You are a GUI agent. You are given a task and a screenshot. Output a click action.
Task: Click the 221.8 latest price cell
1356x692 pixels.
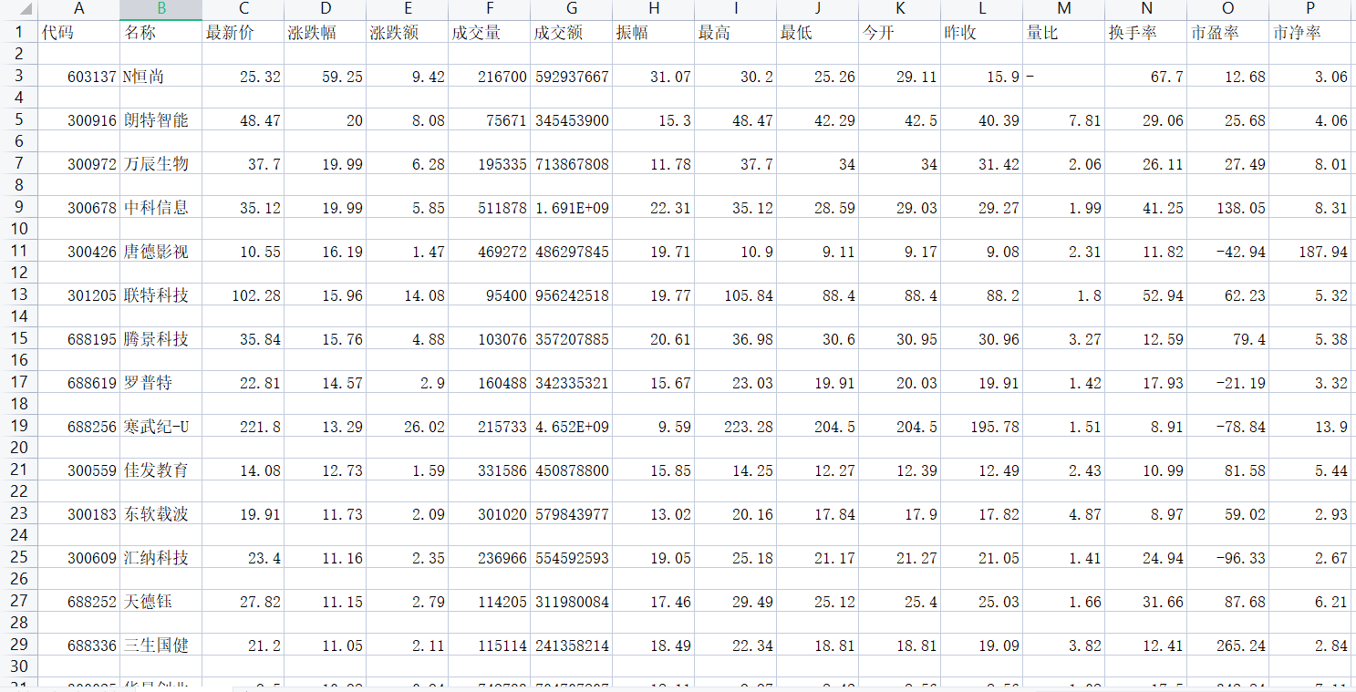click(243, 426)
